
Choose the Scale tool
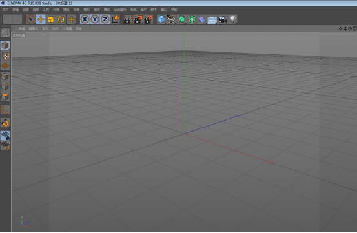pyautogui.click(x=51, y=19)
